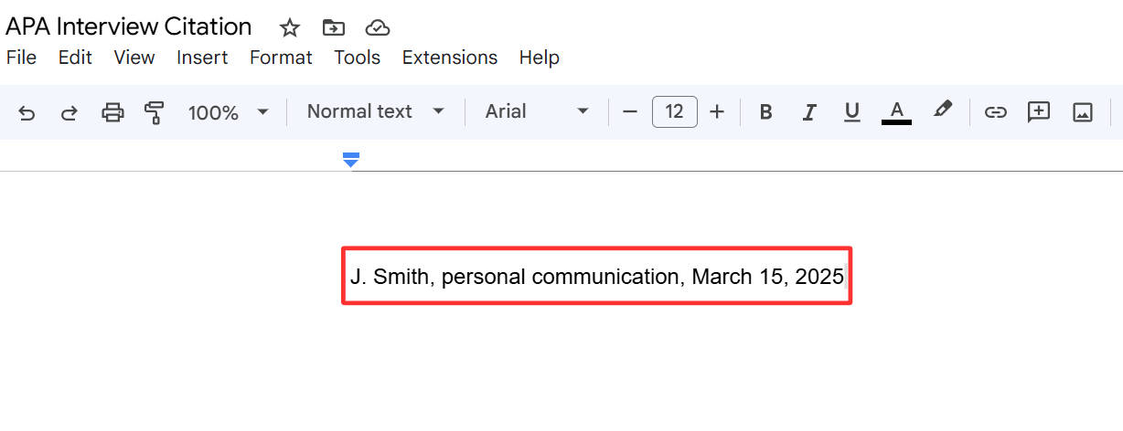Insert a link using chain icon

pyautogui.click(x=995, y=112)
